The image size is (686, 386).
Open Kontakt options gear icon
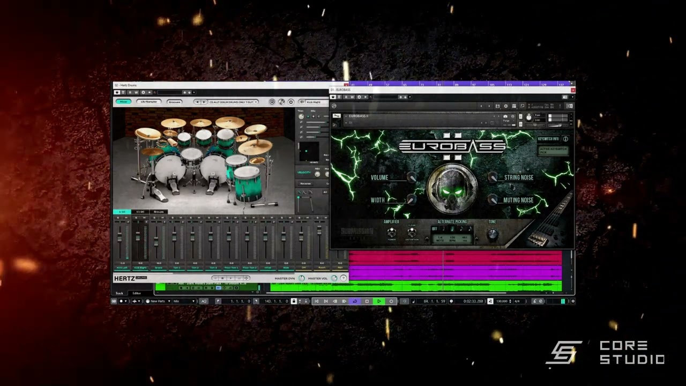pos(505,106)
